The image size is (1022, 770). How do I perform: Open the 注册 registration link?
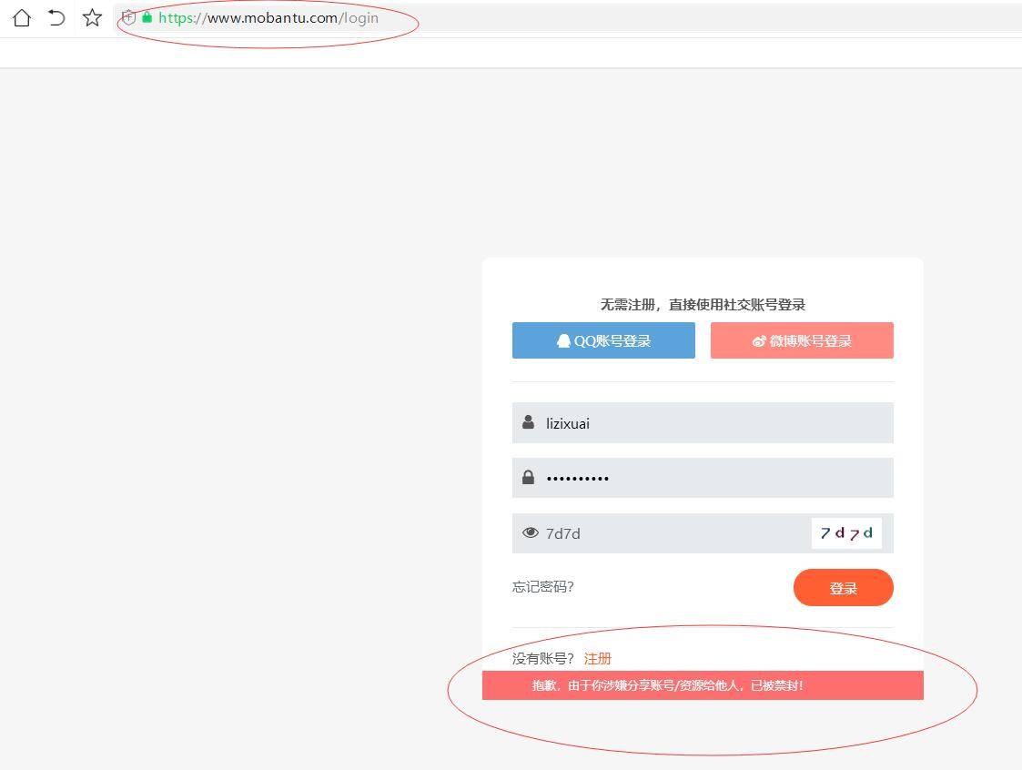[598, 658]
